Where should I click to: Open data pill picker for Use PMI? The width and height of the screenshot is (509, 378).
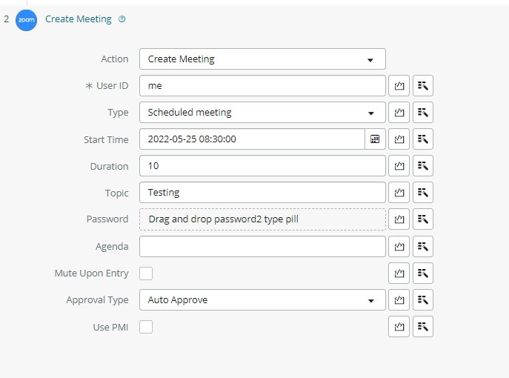(x=423, y=326)
